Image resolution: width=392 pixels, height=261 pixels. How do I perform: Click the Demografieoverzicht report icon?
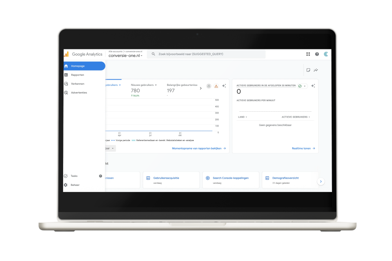click(267, 178)
